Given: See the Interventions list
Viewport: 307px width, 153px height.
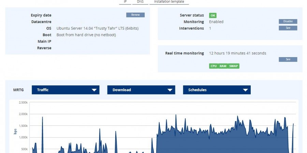Looking at the screenshot, I should [x=288, y=28].
